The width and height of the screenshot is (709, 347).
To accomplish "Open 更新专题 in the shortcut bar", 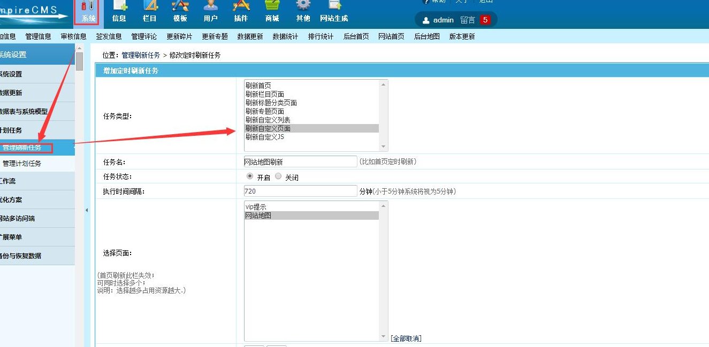I will (x=215, y=36).
